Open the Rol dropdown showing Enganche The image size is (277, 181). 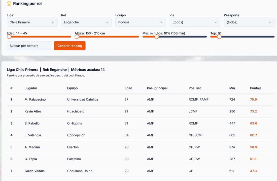[x=86, y=22]
